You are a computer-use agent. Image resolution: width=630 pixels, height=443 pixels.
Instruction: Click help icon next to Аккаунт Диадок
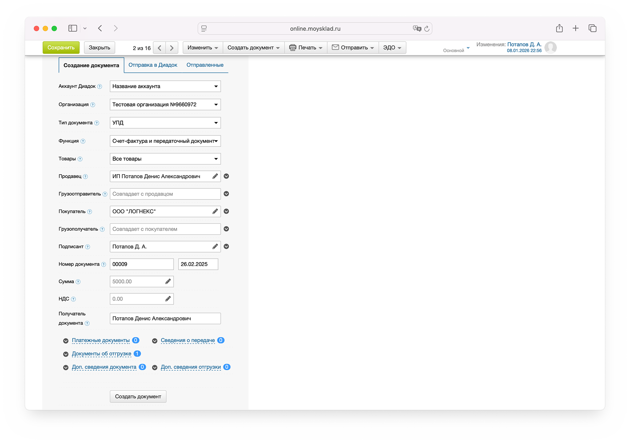tap(100, 86)
